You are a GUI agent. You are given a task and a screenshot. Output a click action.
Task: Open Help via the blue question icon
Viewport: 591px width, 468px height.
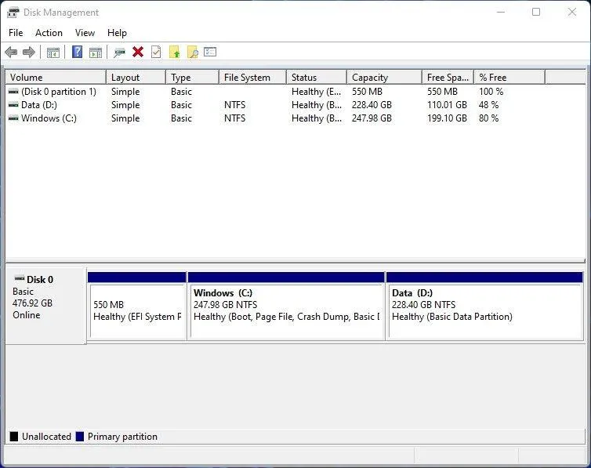(x=78, y=52)
